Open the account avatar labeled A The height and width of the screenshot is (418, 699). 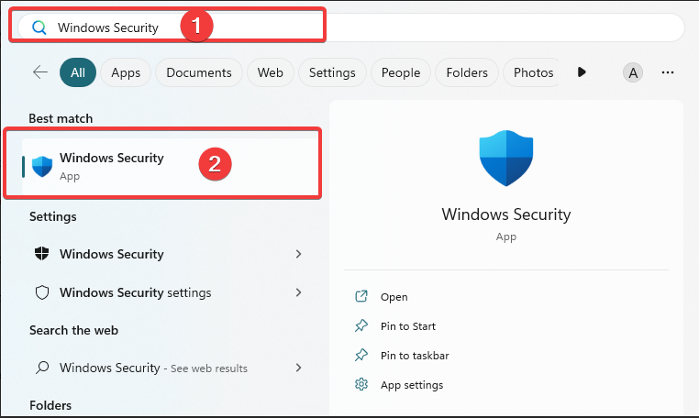[x=633, y=72]
